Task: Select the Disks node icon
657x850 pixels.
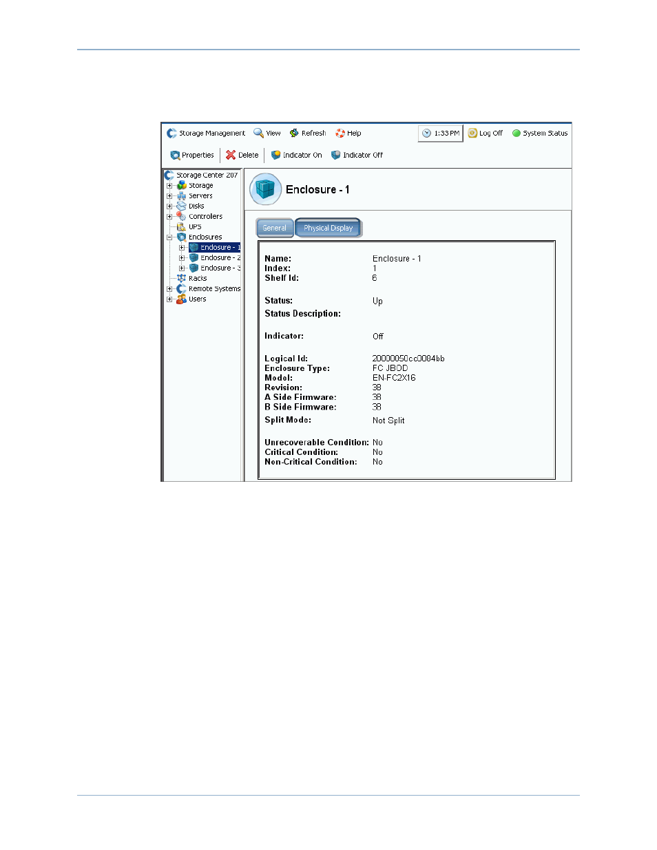Action: click(182, 206)
